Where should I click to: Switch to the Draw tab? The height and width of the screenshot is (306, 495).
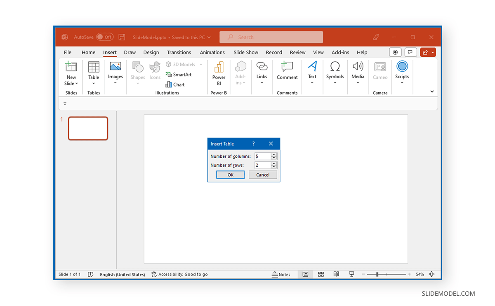[130, 52]
